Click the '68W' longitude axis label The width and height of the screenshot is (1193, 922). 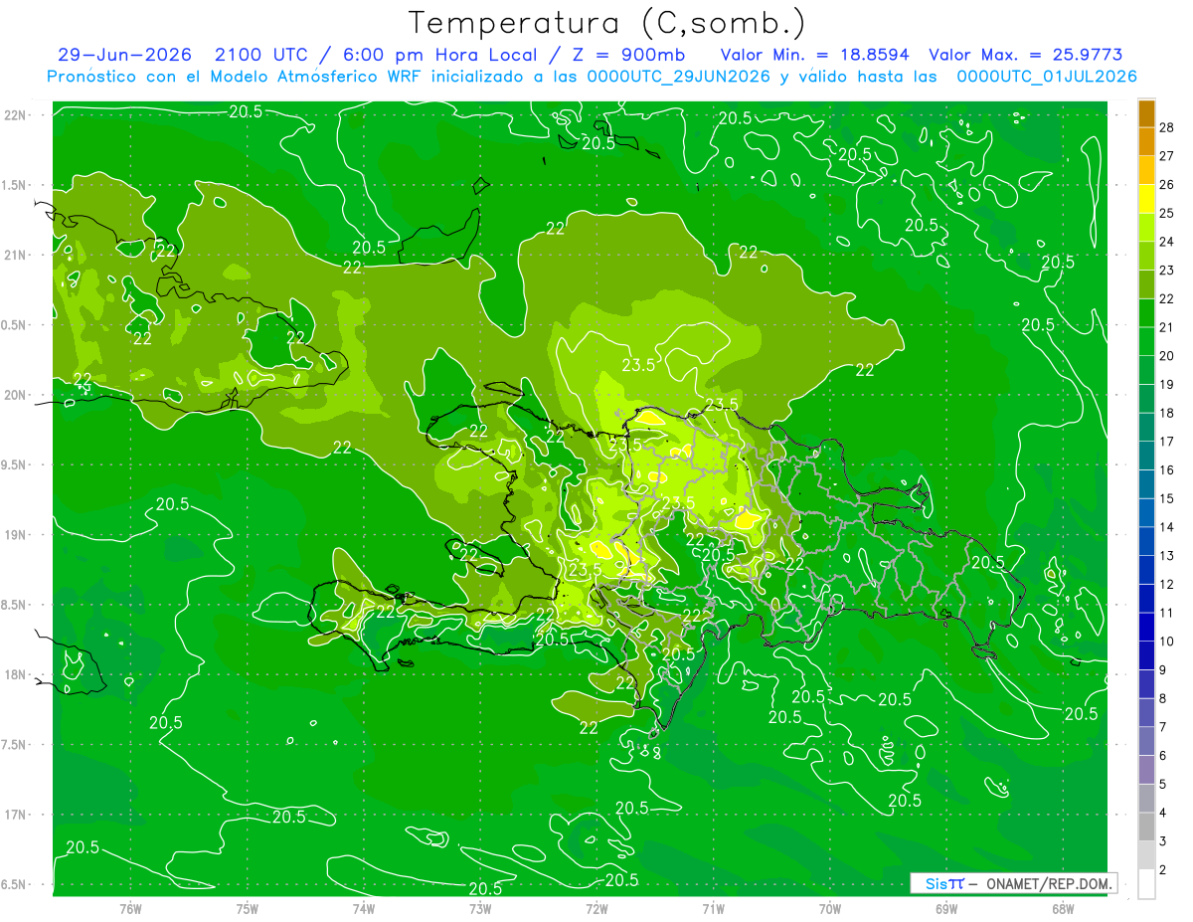pos(1063,909)
